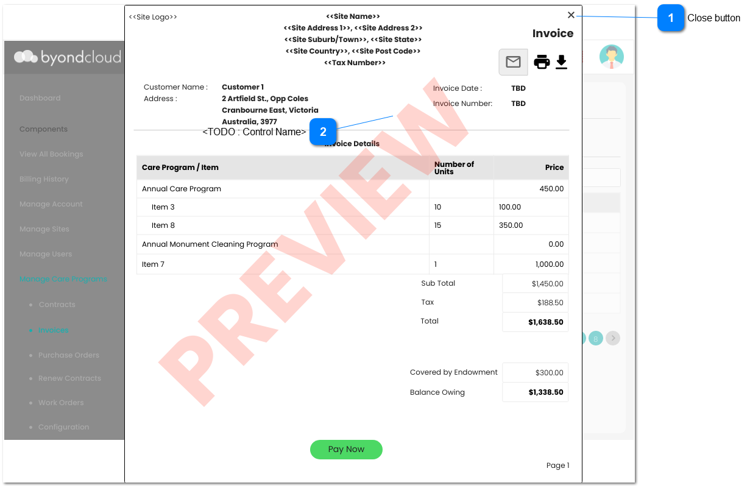This screenshot has width=750, height=488.
Task: Open Work Orders submenu item
Action: tap(61, 403)
